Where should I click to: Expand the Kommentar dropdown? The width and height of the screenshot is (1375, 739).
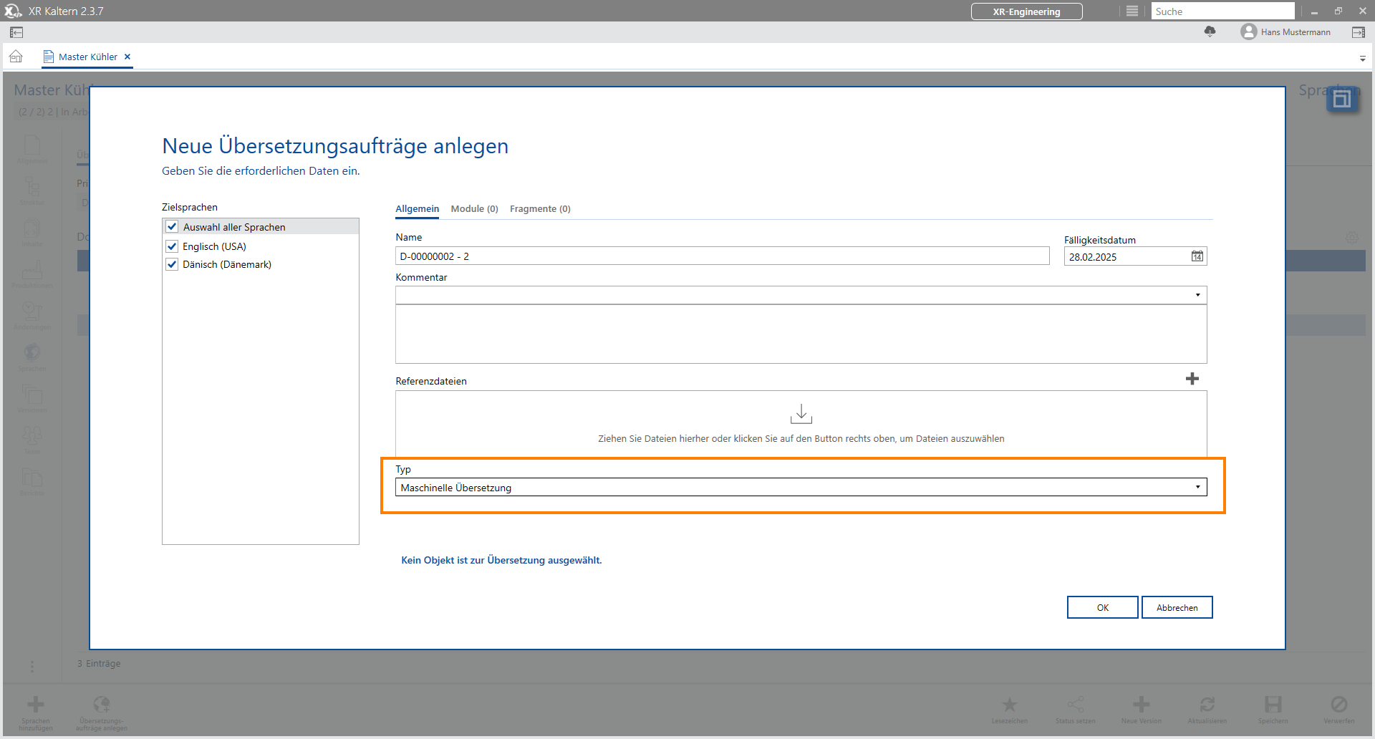point(1197,295)
